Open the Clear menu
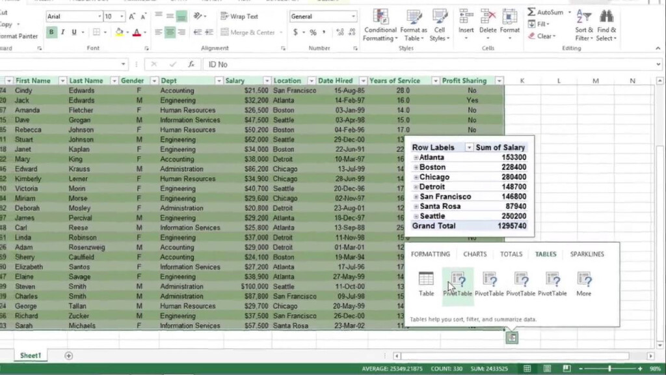The height and width of the screenshot is (375, 666). coord(542,36)
